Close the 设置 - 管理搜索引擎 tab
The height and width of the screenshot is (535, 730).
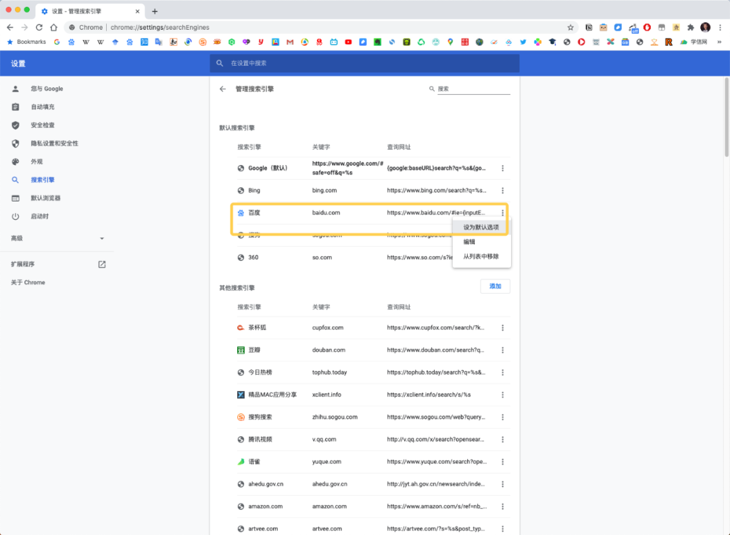pos(137,11)
